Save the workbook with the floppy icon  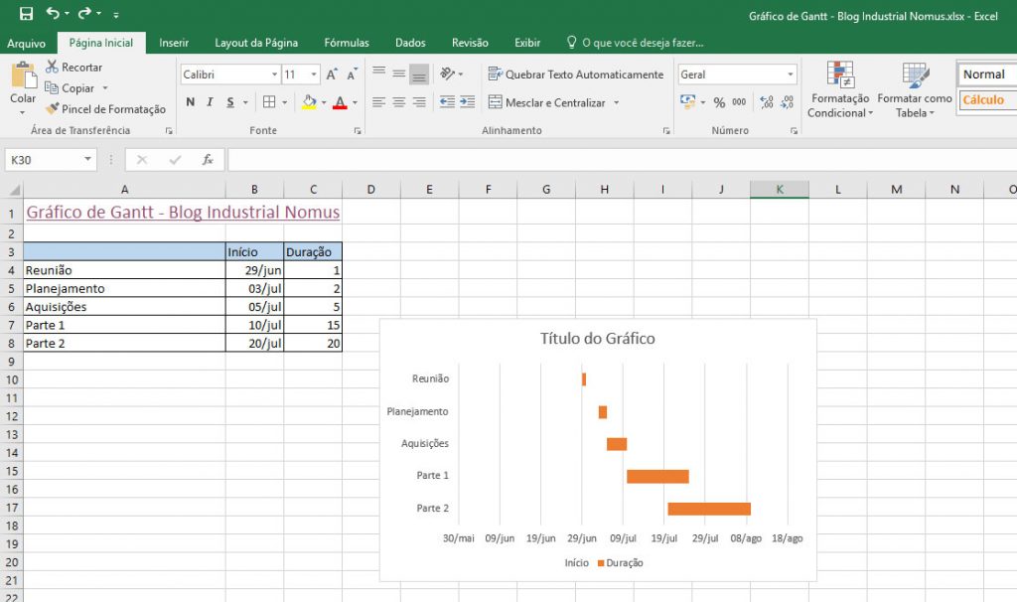pos(26,14)
